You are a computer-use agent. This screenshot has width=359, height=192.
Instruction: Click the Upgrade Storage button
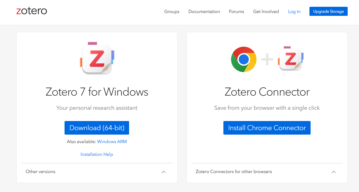point(328,11)
